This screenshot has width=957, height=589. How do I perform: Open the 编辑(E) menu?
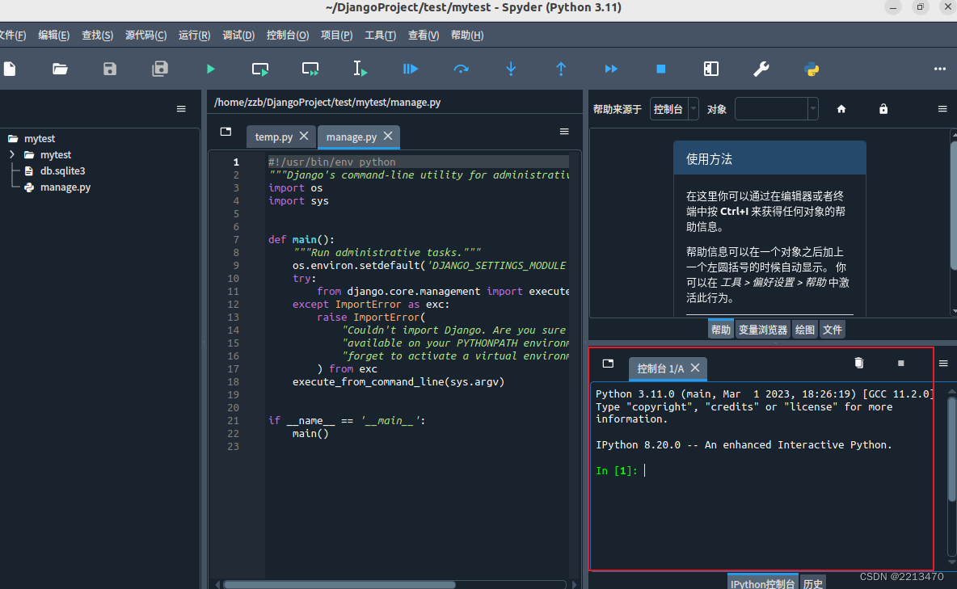point(53,35)
